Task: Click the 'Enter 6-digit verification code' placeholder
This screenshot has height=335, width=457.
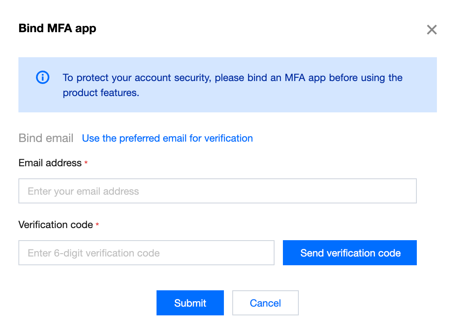Action: [94, 253]
